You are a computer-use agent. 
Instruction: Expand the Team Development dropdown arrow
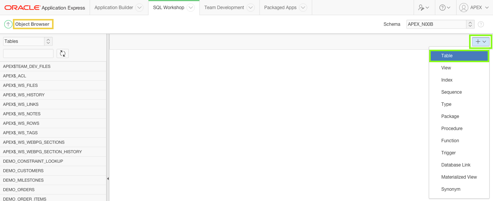(250, 8)
